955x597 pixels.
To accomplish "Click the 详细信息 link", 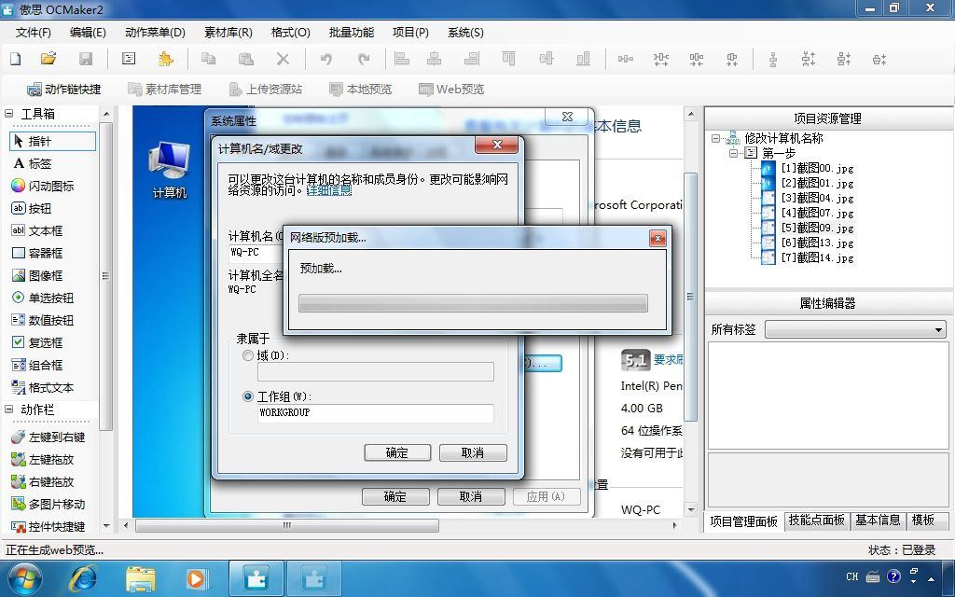I will tap(329, 190).
